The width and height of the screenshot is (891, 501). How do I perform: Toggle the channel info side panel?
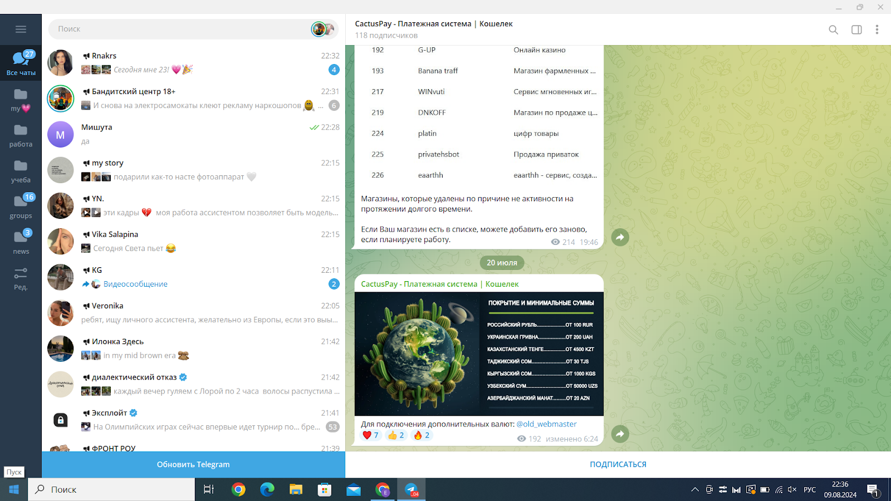click(x=856, y=30)
